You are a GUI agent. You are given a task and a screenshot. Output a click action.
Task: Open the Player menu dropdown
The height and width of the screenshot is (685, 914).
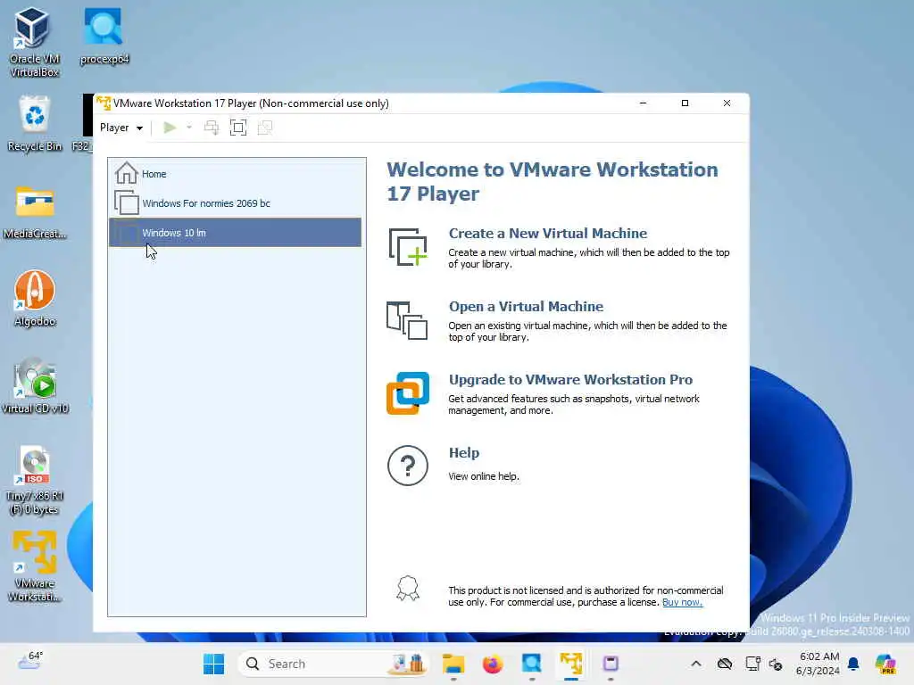(x=121, y=128)
